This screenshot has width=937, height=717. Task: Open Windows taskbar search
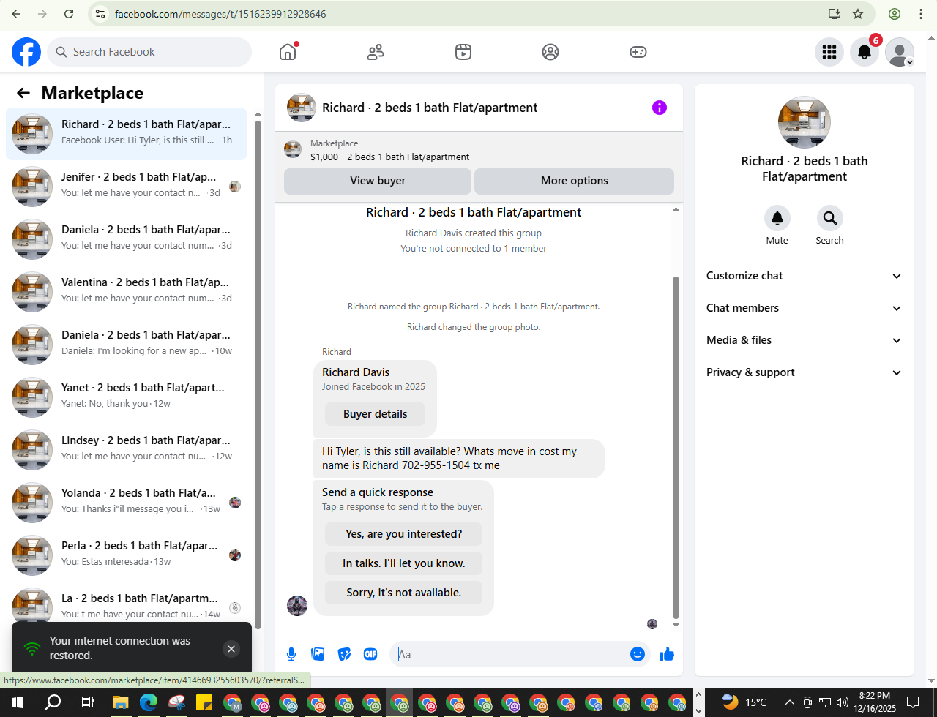[53, 702]
